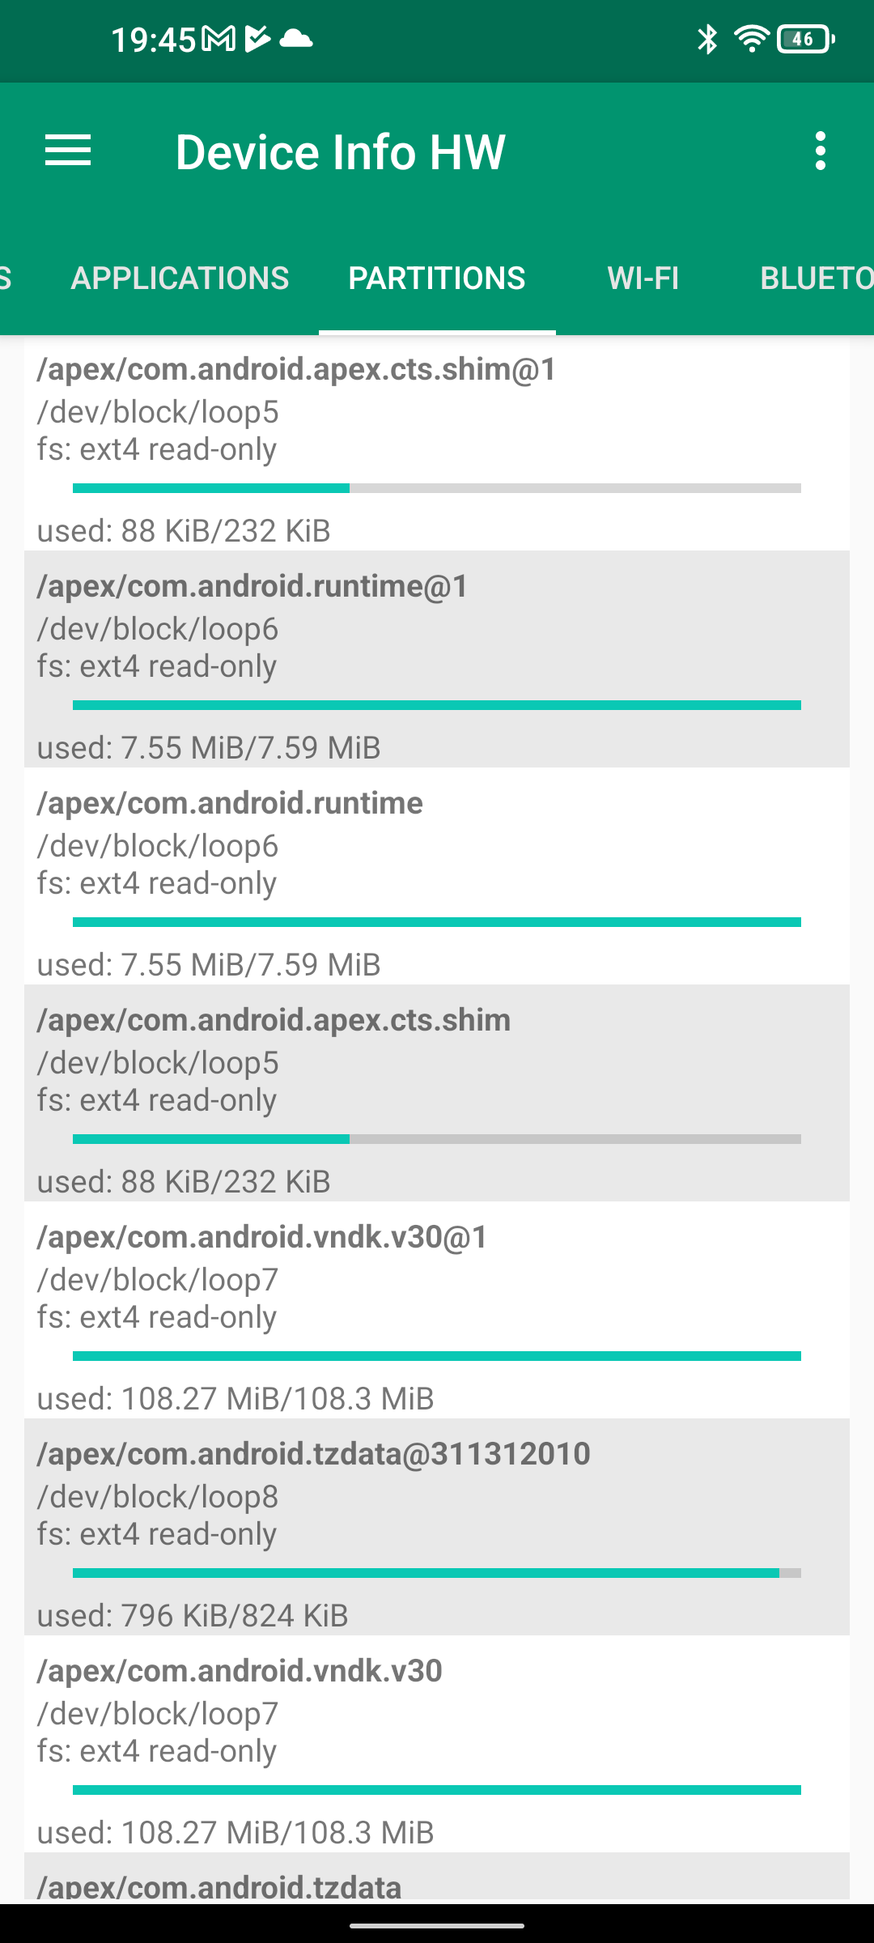Select the Partitions tab
The height and width of the screenshot is (1943, 874).
click(437, 278)
